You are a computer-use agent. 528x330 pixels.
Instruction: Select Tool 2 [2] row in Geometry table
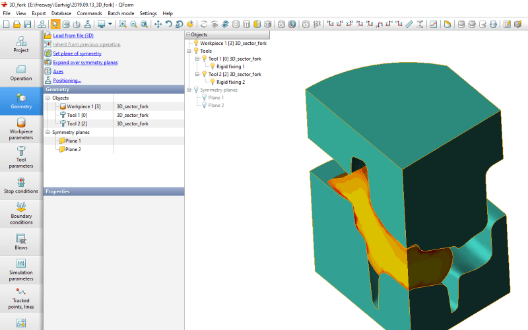tap(114, 123)
